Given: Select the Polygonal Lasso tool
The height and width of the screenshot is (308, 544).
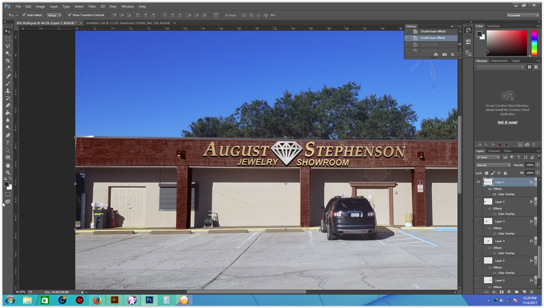Looking at the screenshot, I should (x=8, y=46).
